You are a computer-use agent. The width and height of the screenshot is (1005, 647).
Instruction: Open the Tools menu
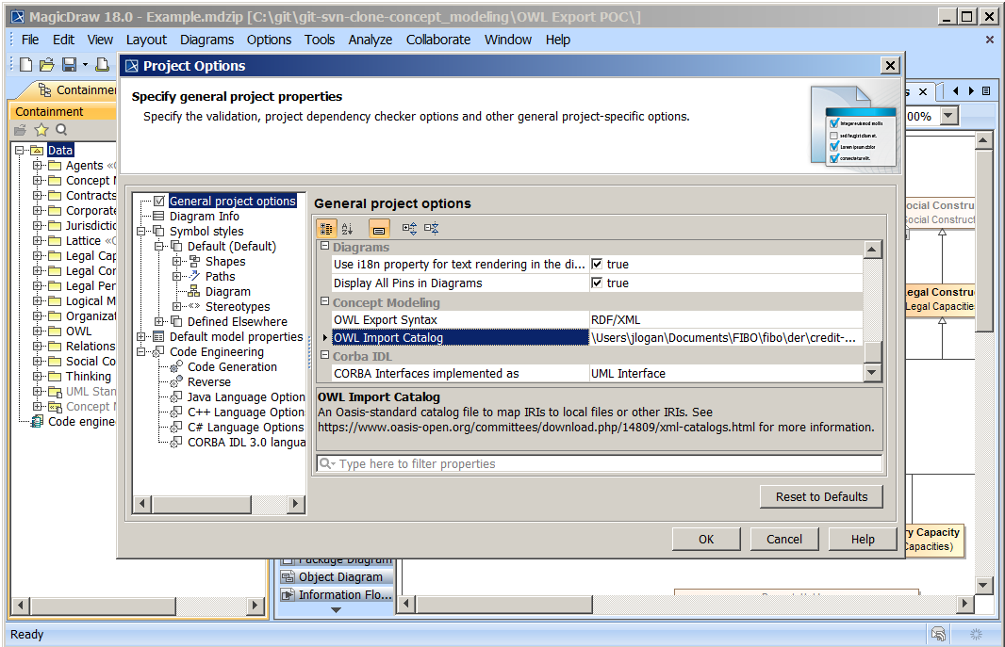coord(320,40)
